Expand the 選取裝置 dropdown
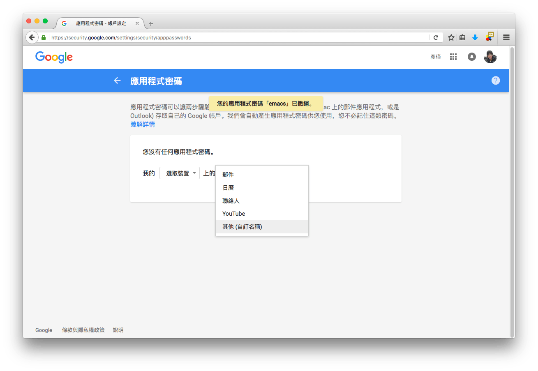Viewport: 538px width, 371px height. (180, 173)
